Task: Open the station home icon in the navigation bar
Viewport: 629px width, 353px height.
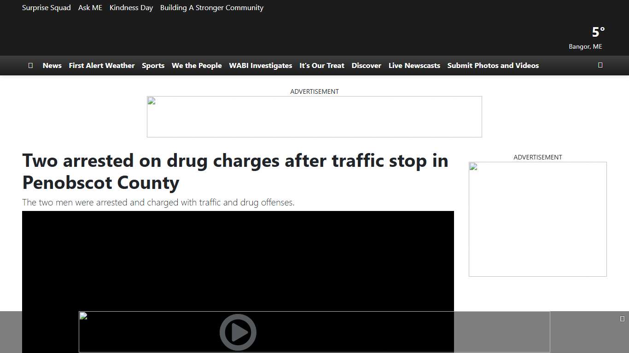Action: tap(30, 65)
